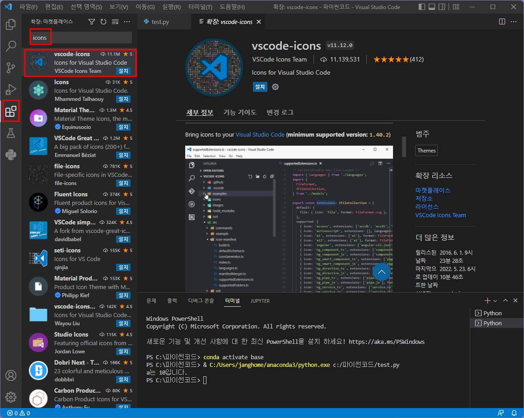Close the vscode-icons extension tab
524x418 pixels.
click(259, 22)
